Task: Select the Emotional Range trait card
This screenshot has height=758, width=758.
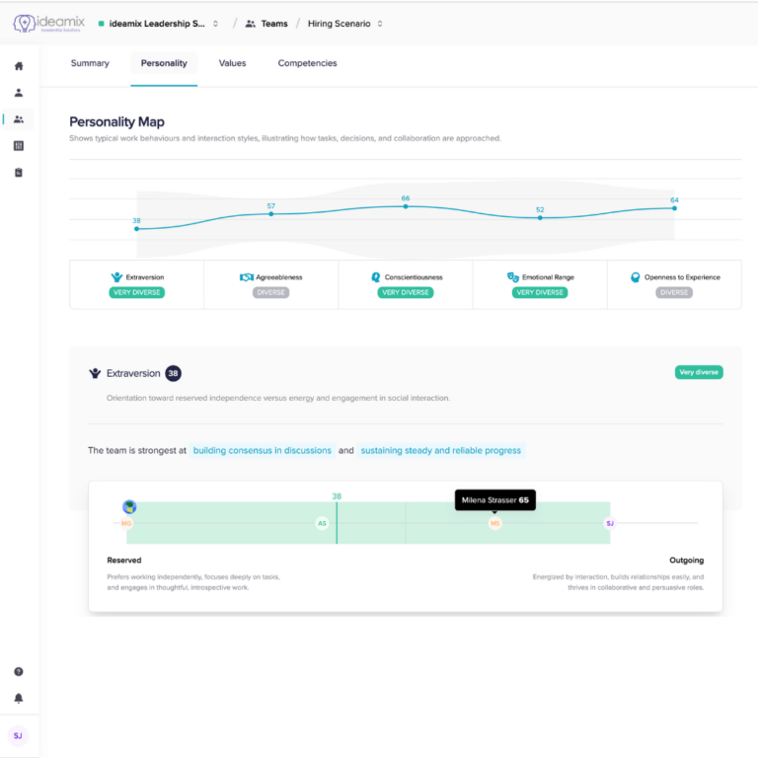Action: 540,284
